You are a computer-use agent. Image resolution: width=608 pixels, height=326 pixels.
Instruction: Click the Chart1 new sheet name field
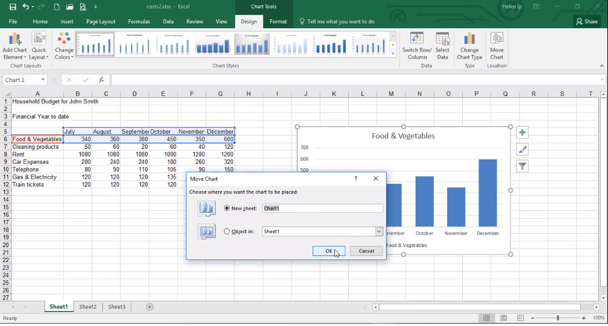(322, 208)
